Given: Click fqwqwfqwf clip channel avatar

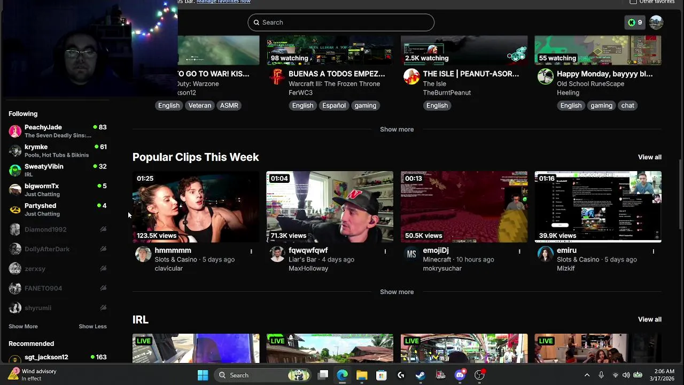Looking at the screenshot, I should click(277, 254).
